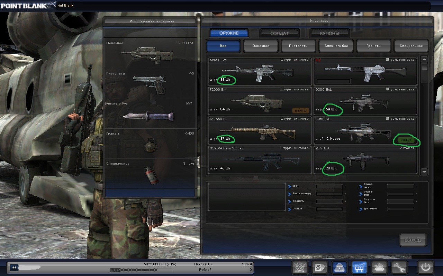Switch to the ОРУЖИЕ tab

pos(229,33)
